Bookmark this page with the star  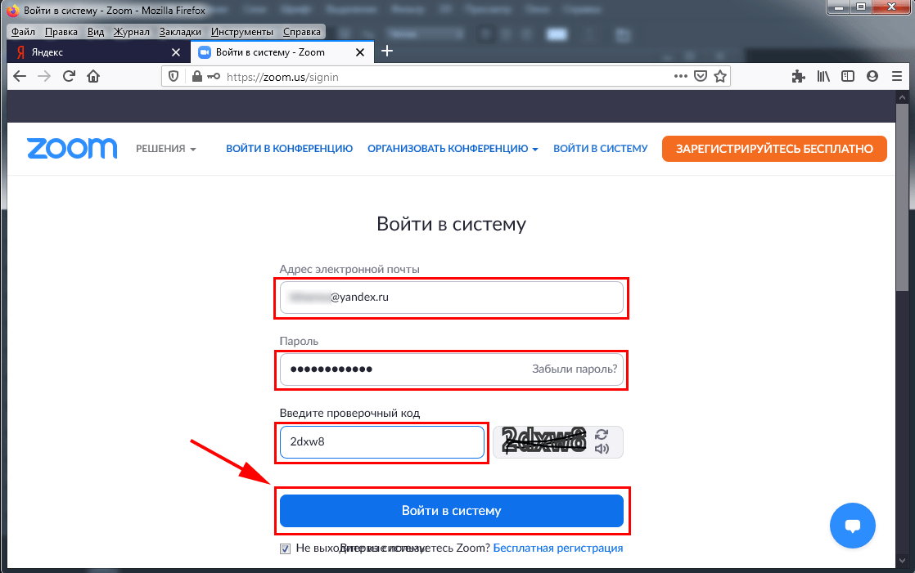click(x=720, y=76)
